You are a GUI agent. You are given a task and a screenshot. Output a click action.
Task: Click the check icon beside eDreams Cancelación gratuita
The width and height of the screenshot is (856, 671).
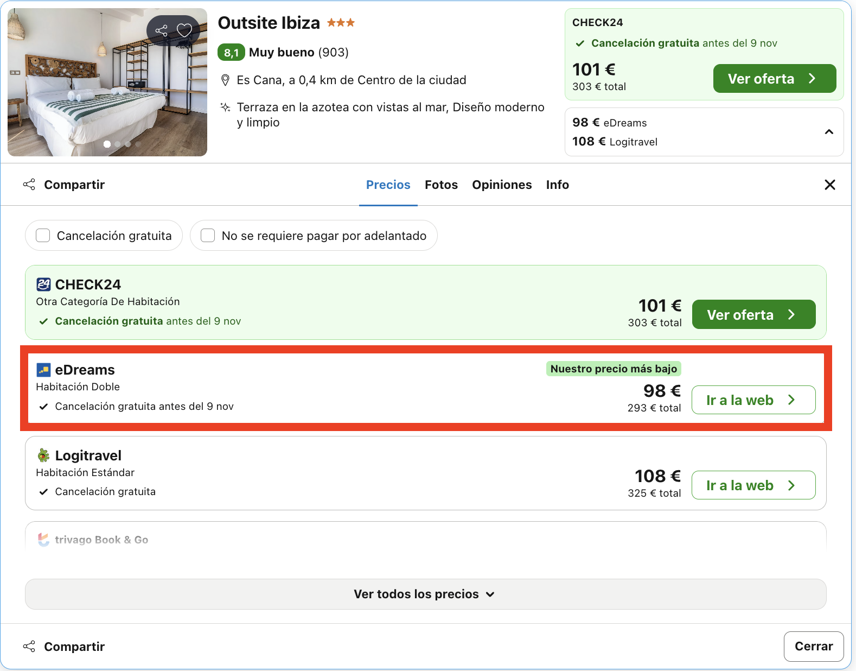[x=43, y=406]
